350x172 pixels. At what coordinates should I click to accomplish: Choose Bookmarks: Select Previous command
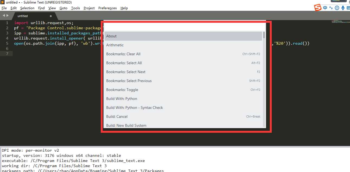click(183, 81)
